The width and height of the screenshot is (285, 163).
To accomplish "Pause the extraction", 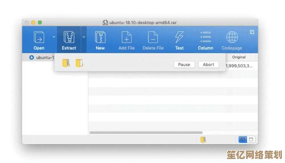I will (184, 65).
